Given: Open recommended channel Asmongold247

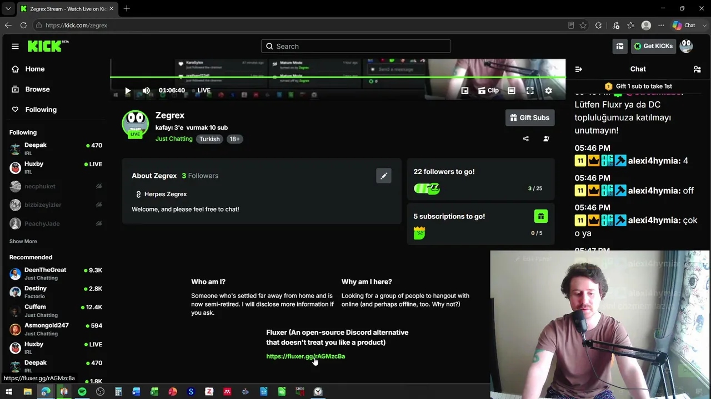Looking at the screenshot, I should (56, 329).
